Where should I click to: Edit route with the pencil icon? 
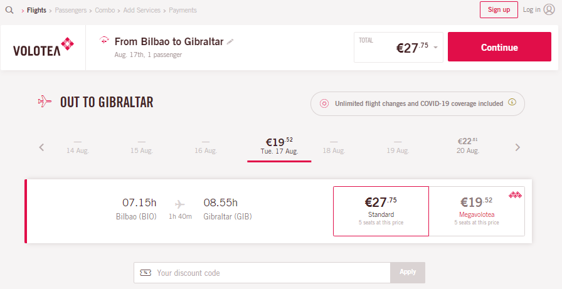point(230,42)
